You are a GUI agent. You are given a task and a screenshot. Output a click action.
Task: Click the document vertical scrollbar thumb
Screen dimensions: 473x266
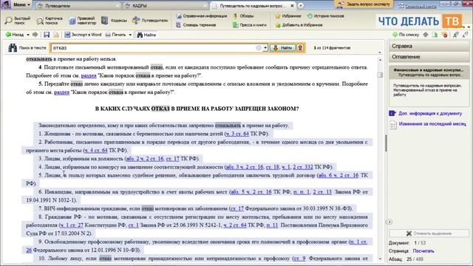pos(380,75)
